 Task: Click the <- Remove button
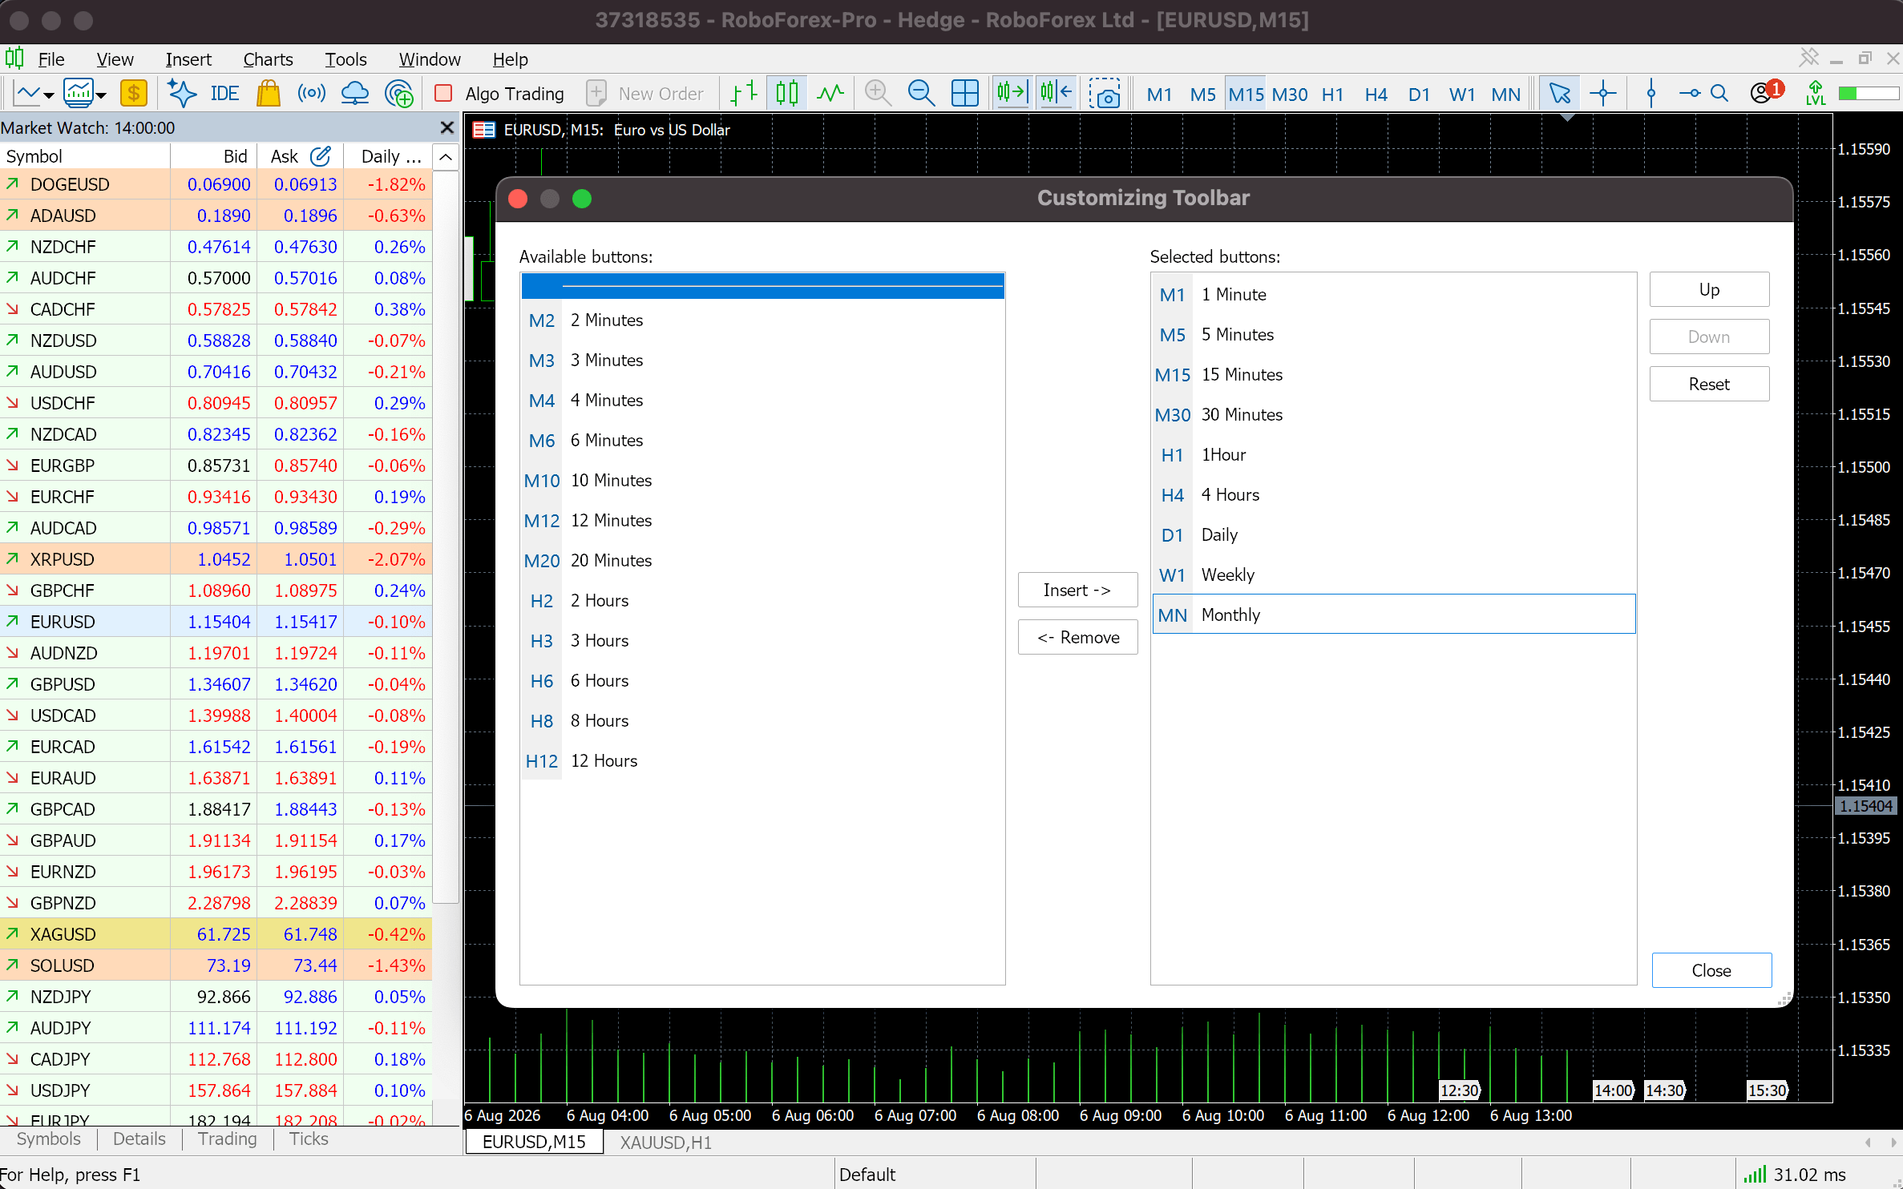pos(1077,637)
